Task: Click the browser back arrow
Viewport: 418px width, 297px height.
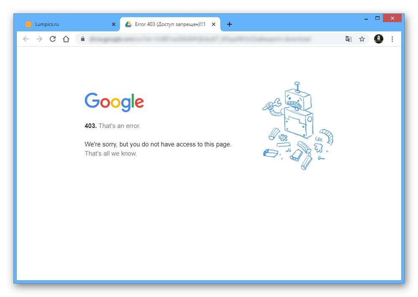Action: 26,39
